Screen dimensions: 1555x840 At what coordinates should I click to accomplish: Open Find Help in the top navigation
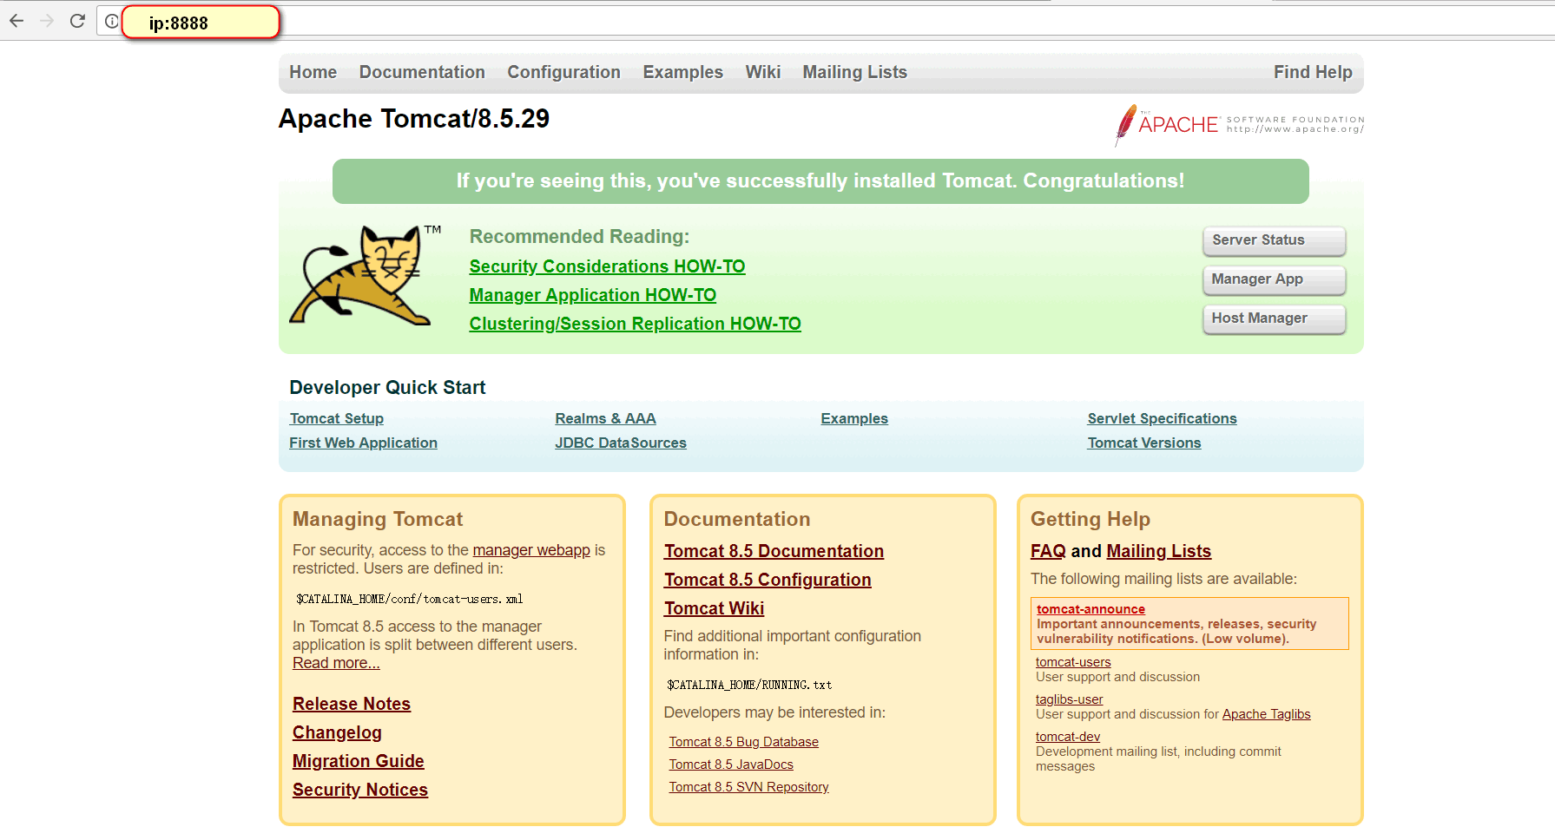(x=1313, y=73)
